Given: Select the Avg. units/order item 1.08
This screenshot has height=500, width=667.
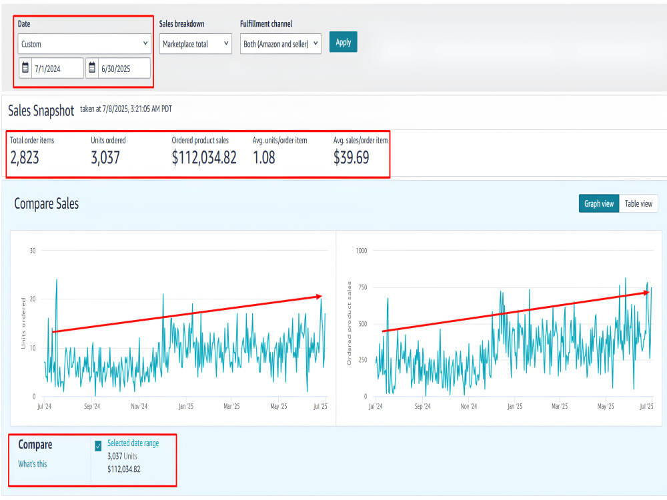Looking at the screenshot, I should click(x=264, y=158).
